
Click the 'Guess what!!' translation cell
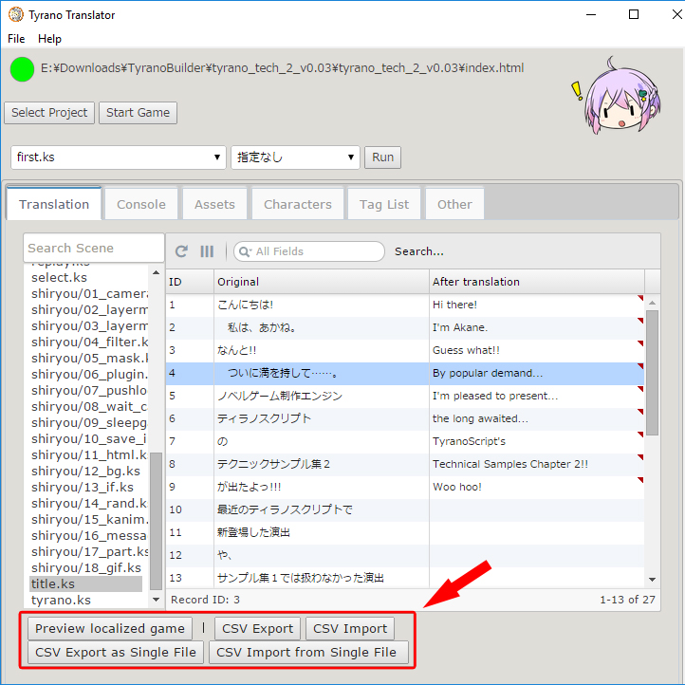tap(536, 350)
